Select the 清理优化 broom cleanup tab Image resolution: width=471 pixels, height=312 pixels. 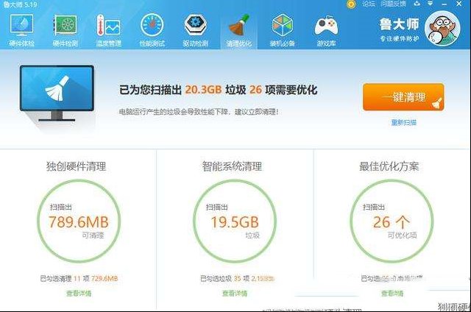pyautogui.click(x=238, y=30)
